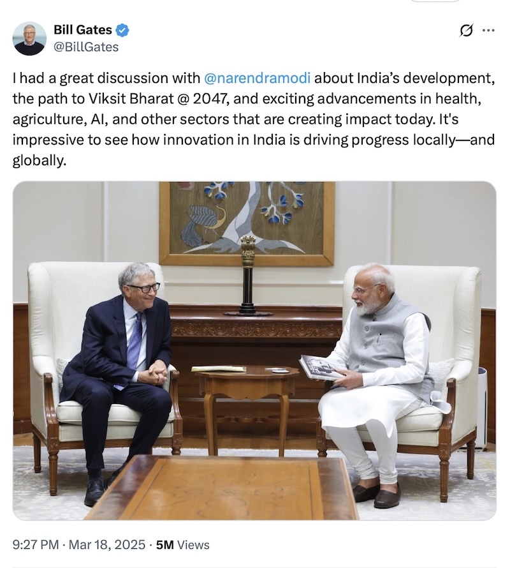The height and width of the screenshot is (568, 510).
Task: Click the Grok slashed-circle icon
Action: [x=466, y=31]
